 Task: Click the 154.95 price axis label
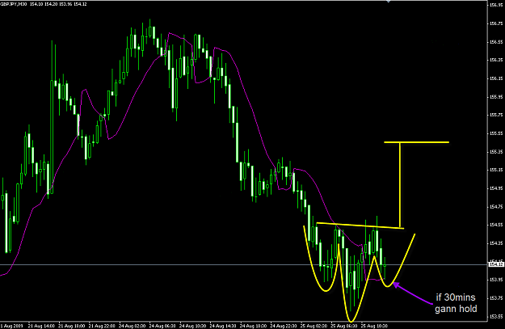[x=496, y=188]
